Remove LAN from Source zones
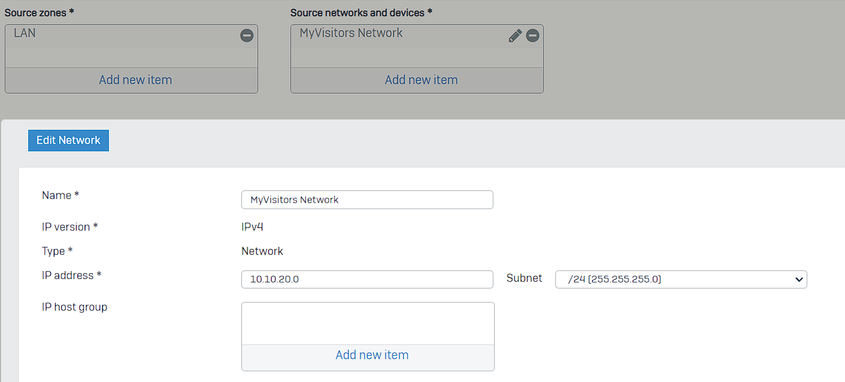The height and width of the screenshot is (382, 845). click(x=247, y=36)
